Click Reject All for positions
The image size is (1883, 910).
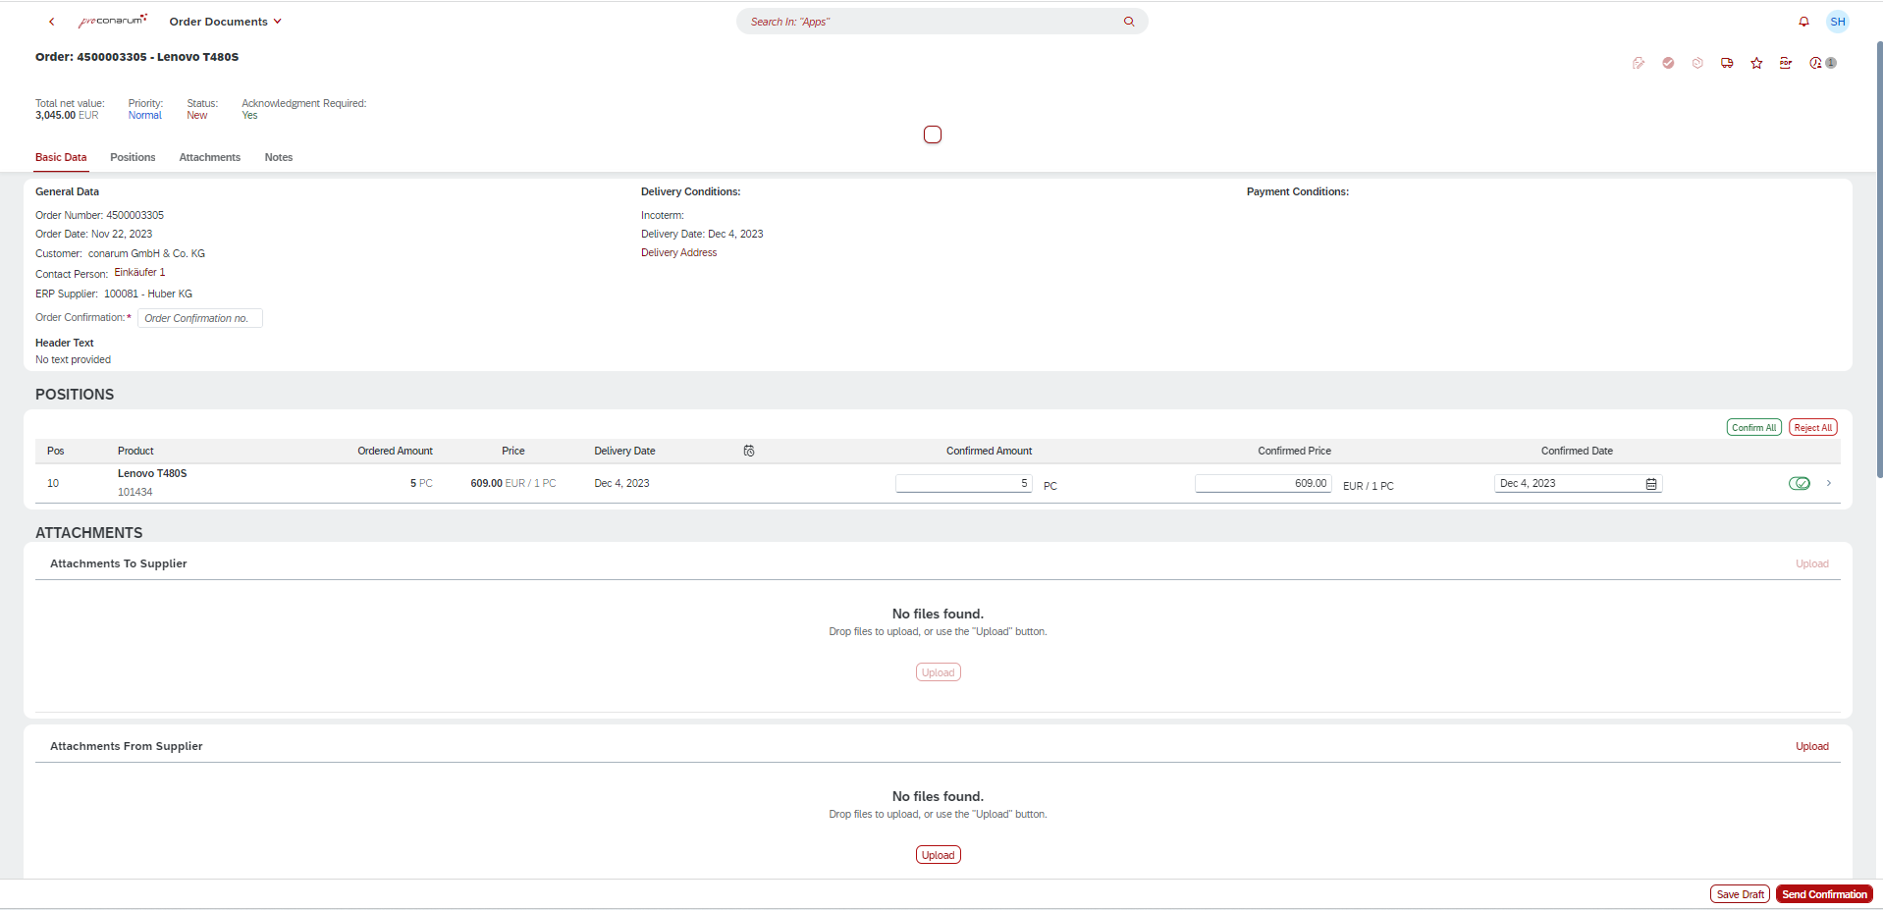1812,427
